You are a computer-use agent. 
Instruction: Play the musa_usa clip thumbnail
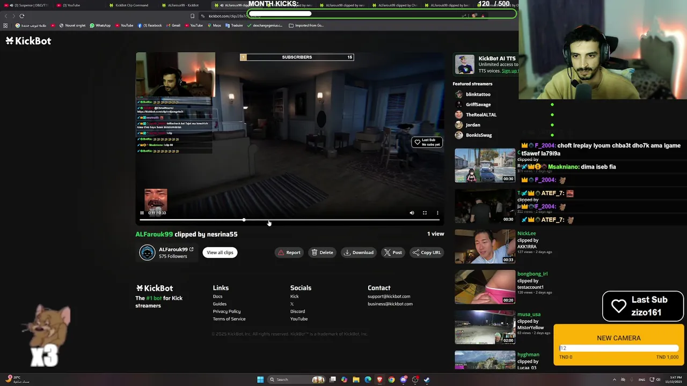pos(485,328)
